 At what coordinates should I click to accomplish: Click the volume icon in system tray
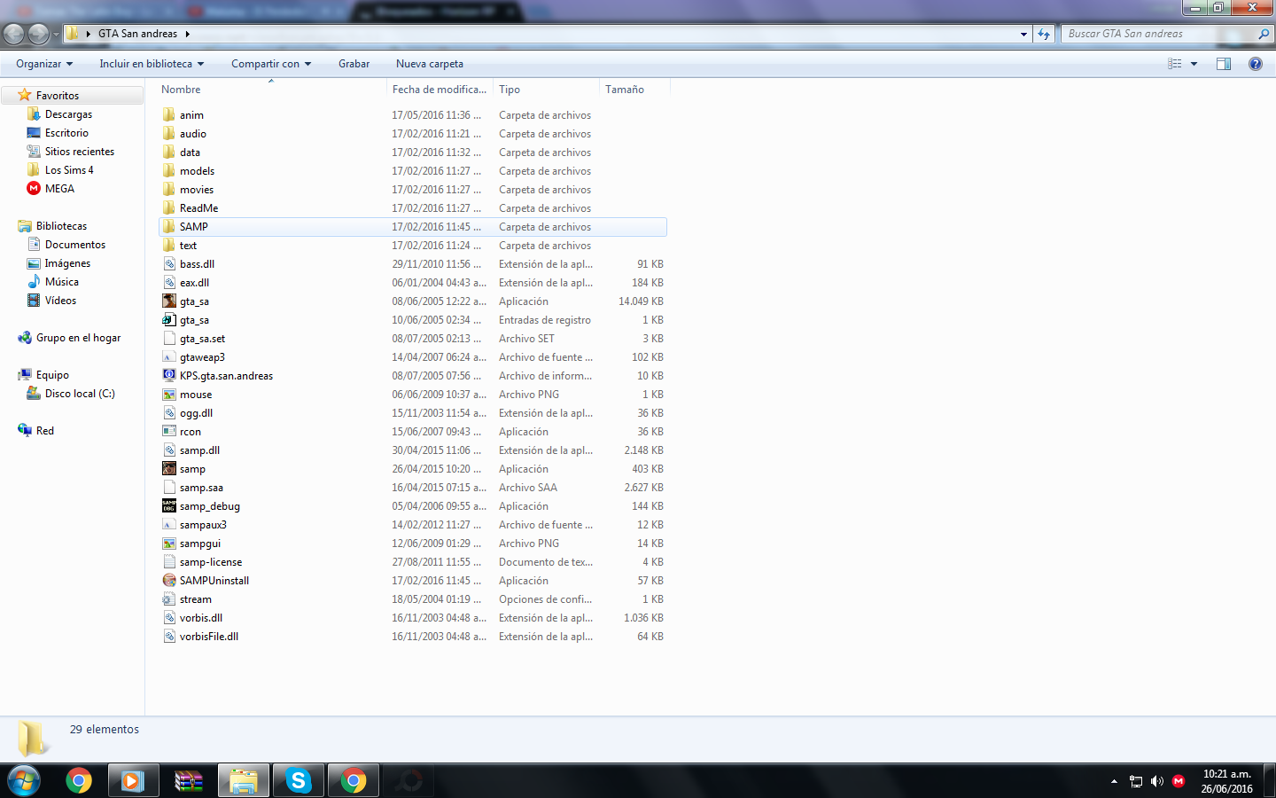(1157, 781)
